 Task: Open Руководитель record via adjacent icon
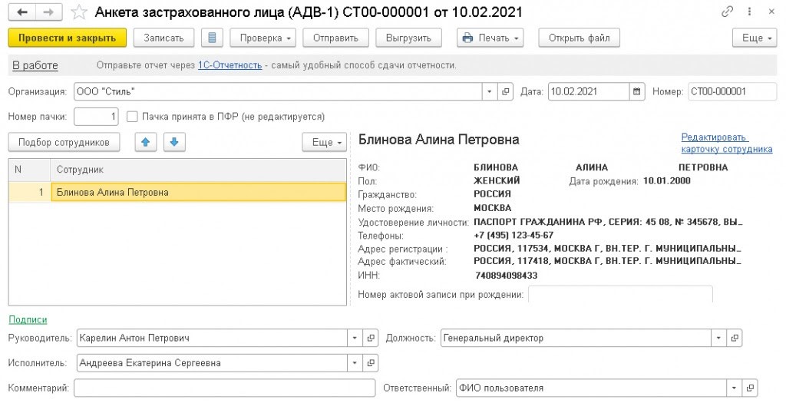(x=371, y=338)
